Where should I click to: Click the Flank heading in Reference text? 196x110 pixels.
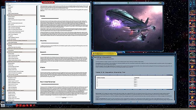pyautogui.click(x=43, y=67)
